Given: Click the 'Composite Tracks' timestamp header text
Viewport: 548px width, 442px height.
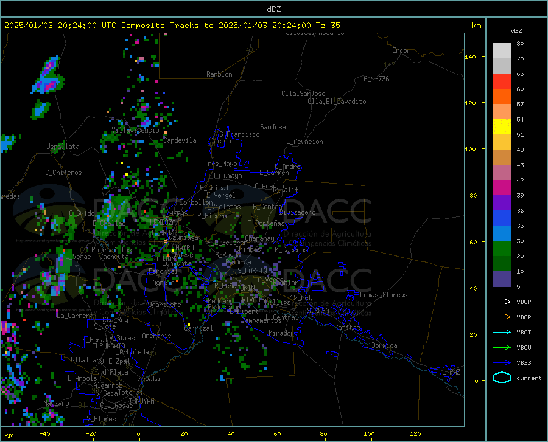Looking at the screenshot, I should [x=171, y=26].
